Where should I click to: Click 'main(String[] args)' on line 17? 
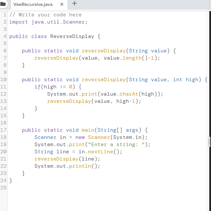[111, 130]
